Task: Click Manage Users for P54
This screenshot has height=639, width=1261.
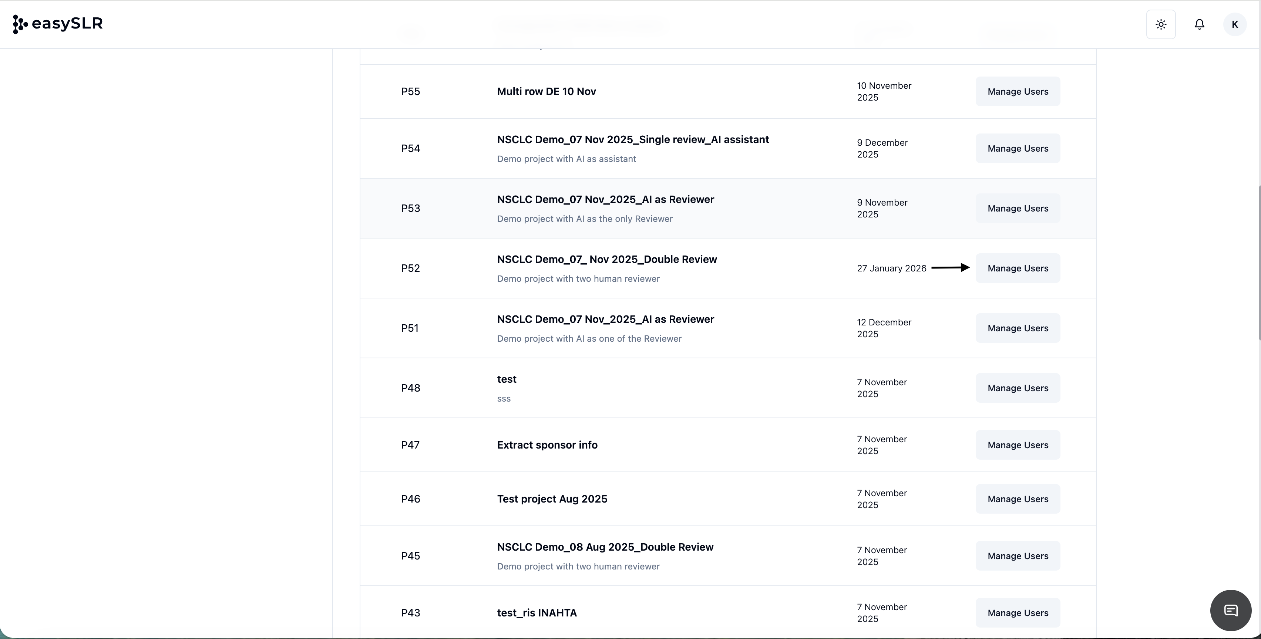Action: (x=1017, y=148)
